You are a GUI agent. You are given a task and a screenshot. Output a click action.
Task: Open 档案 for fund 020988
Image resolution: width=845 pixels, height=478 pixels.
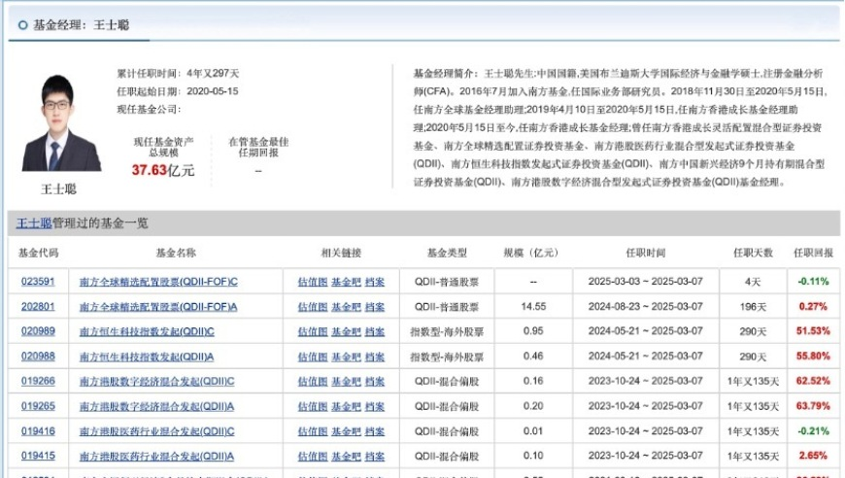[x=375, y=357]
